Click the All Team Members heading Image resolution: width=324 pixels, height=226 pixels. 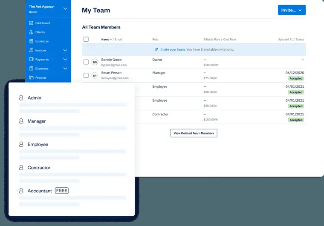(101, 27)
